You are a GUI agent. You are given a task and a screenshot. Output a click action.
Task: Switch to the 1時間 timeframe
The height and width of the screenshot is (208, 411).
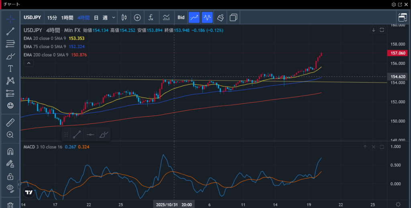67,18
